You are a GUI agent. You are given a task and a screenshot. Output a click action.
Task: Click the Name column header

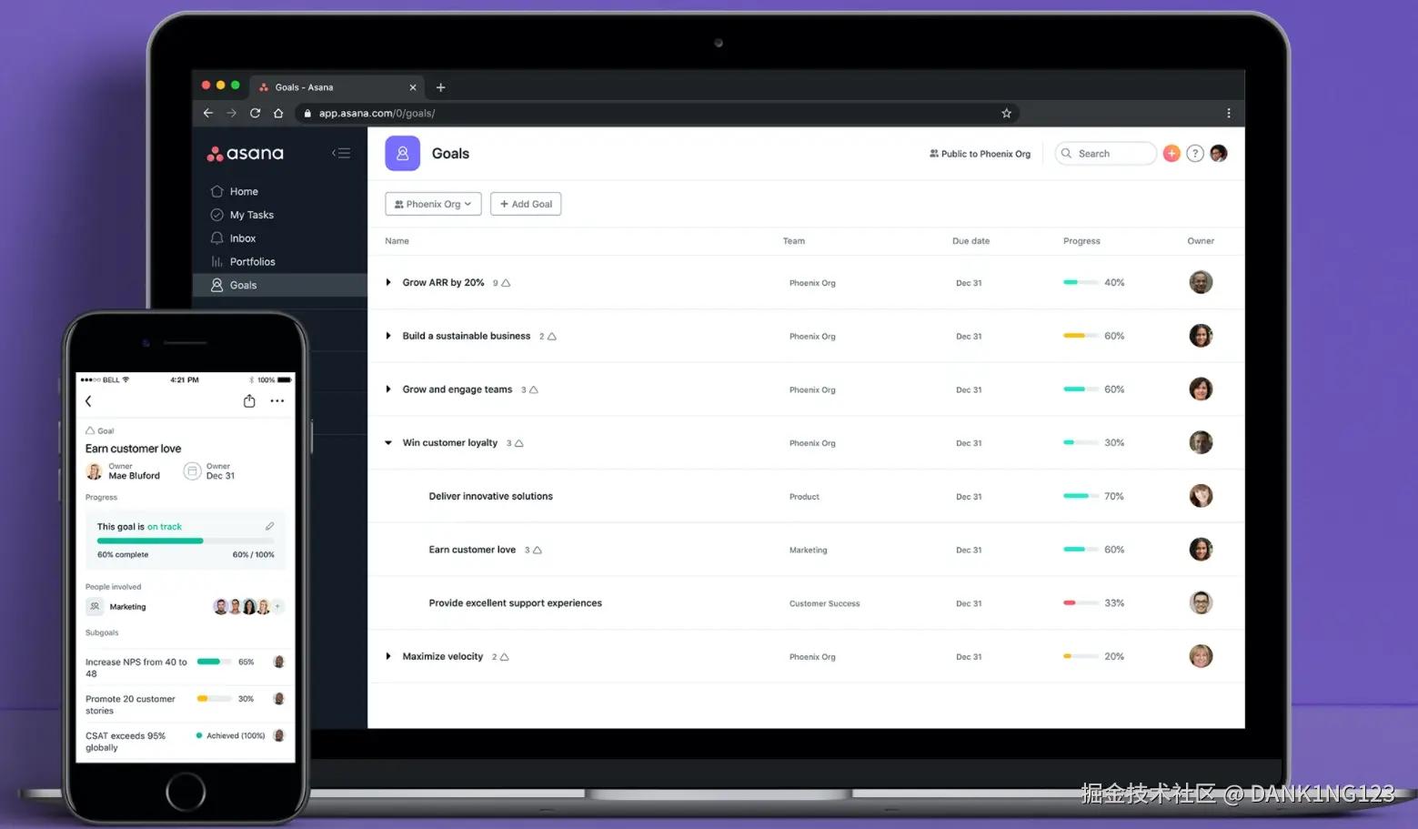[x=397, y=241]
